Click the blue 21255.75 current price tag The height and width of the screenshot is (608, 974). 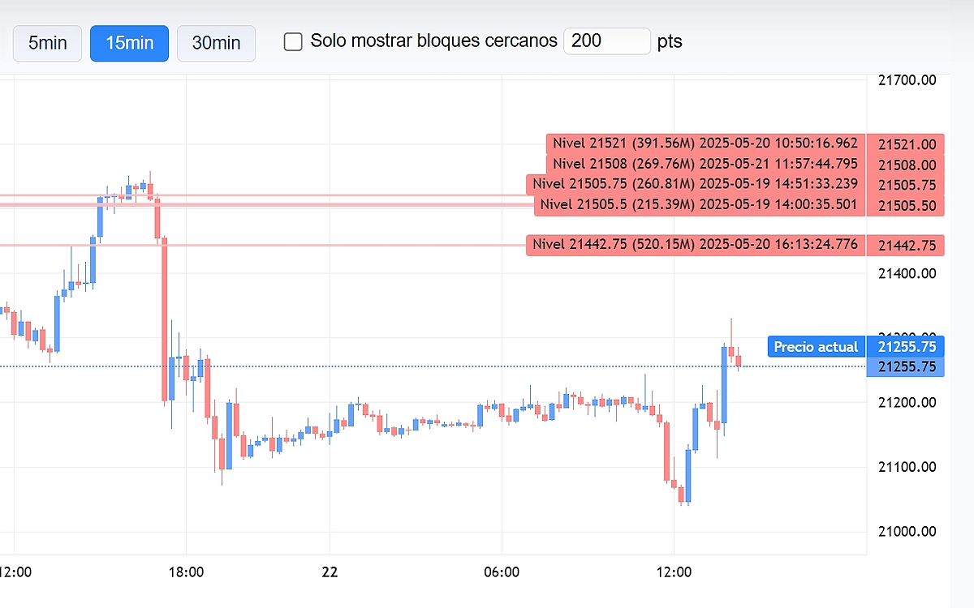[x=906, y=347]
